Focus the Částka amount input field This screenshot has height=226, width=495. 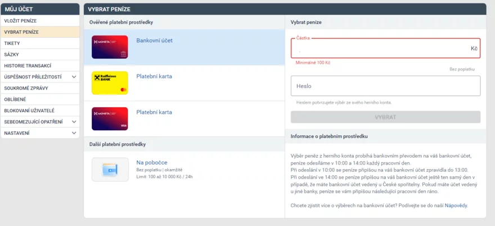385,48
